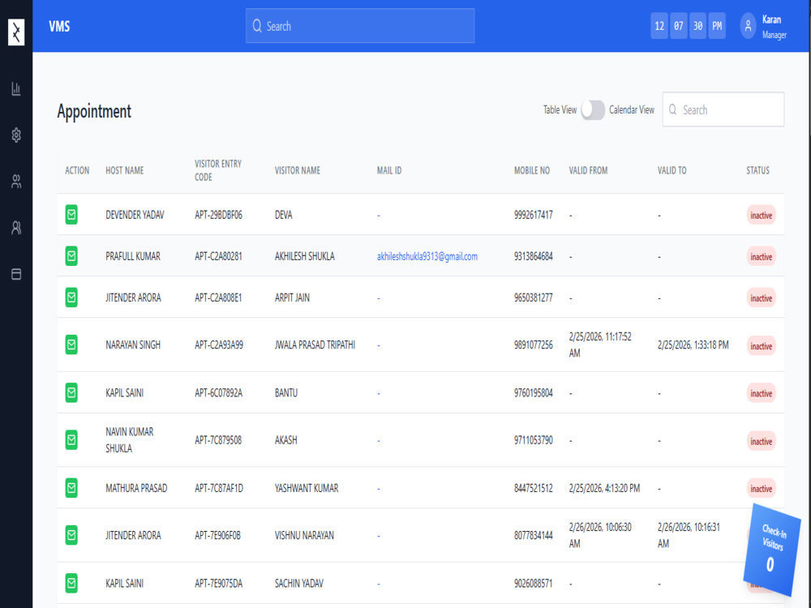Click the inactive badge for YASHWANT KUMAR
Screen dimensions: 811x608
click(x=762, y=489)
